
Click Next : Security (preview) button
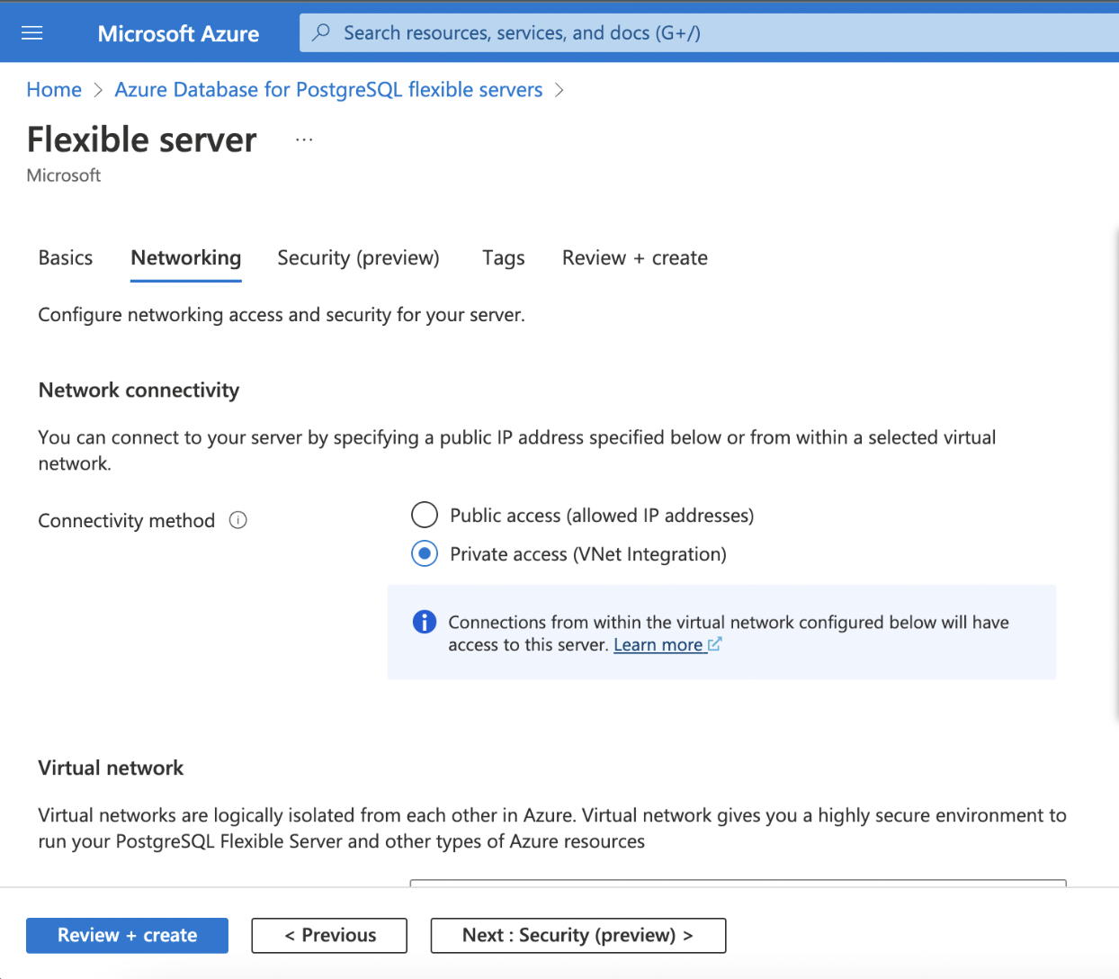(578, 935)
